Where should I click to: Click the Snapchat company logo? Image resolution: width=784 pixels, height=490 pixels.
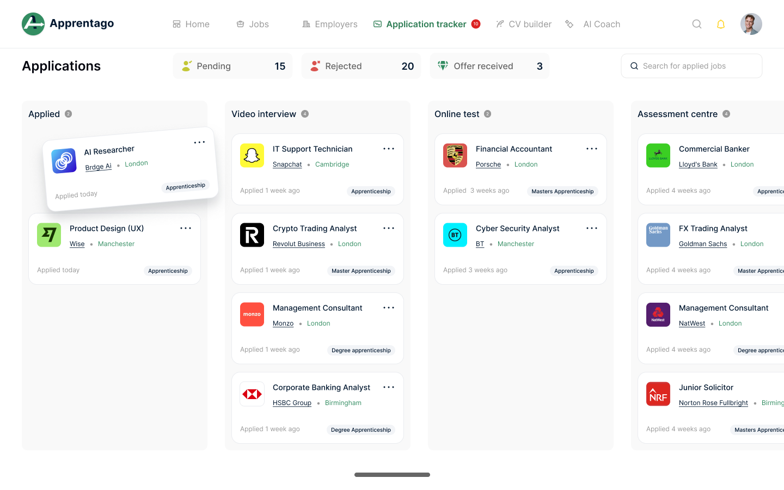pos(252,156)
